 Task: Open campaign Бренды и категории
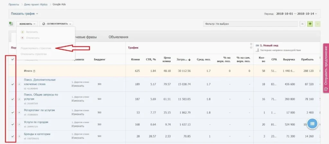[37, 134]
